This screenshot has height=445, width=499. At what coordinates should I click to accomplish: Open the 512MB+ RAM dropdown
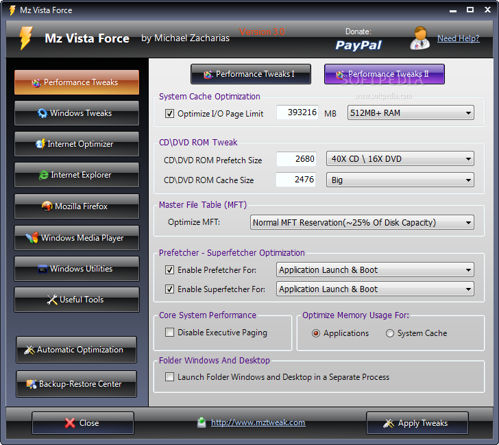coord(411,113)
